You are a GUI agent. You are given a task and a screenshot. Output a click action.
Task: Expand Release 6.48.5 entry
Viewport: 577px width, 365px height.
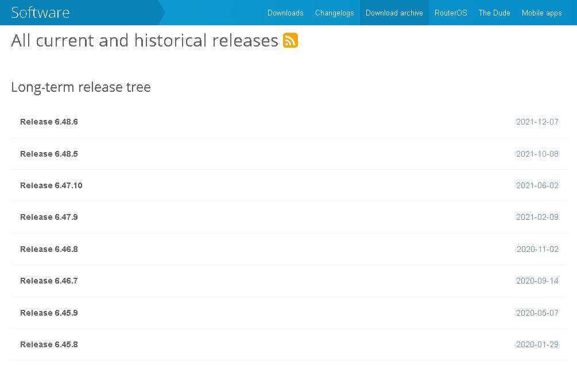tap(289, 154)
